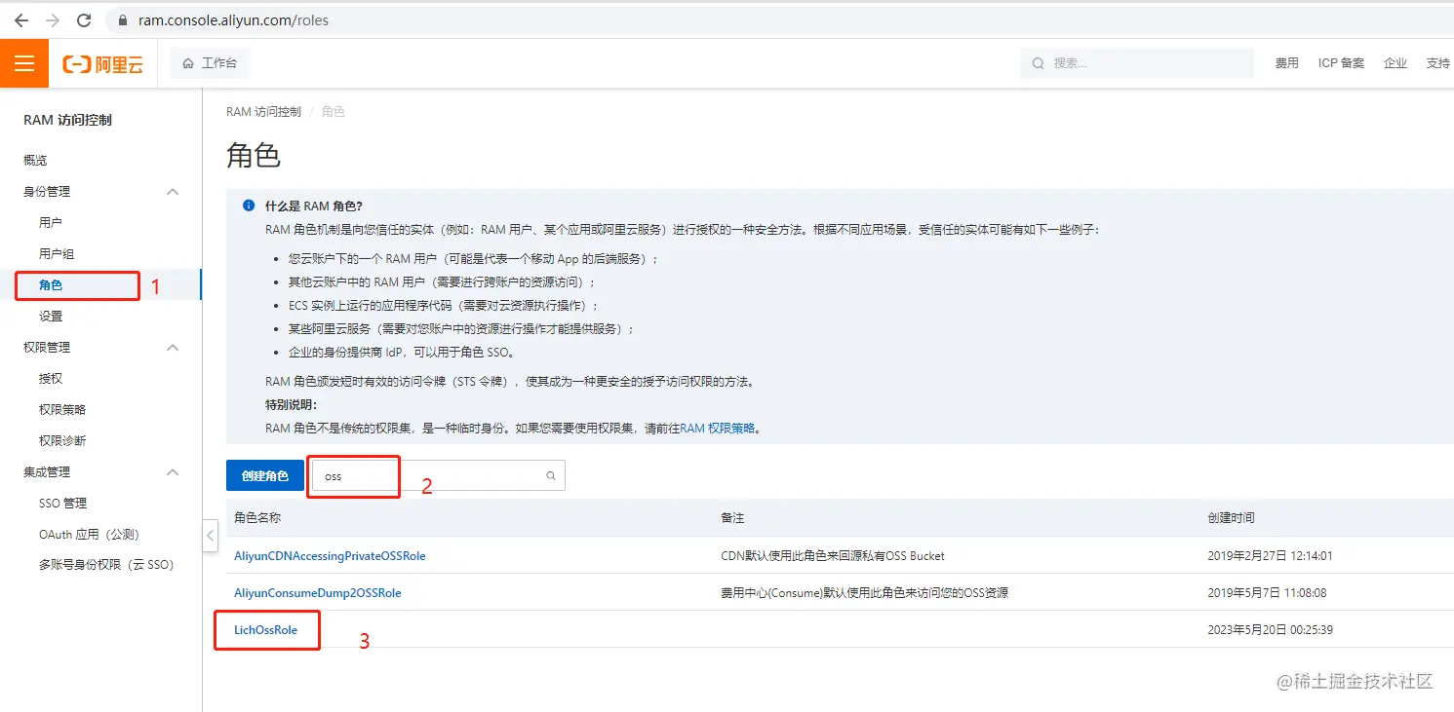Open ICP 备案 in the top bar
This screenshot has height=712, width=1454.
tap(1341, 63)
